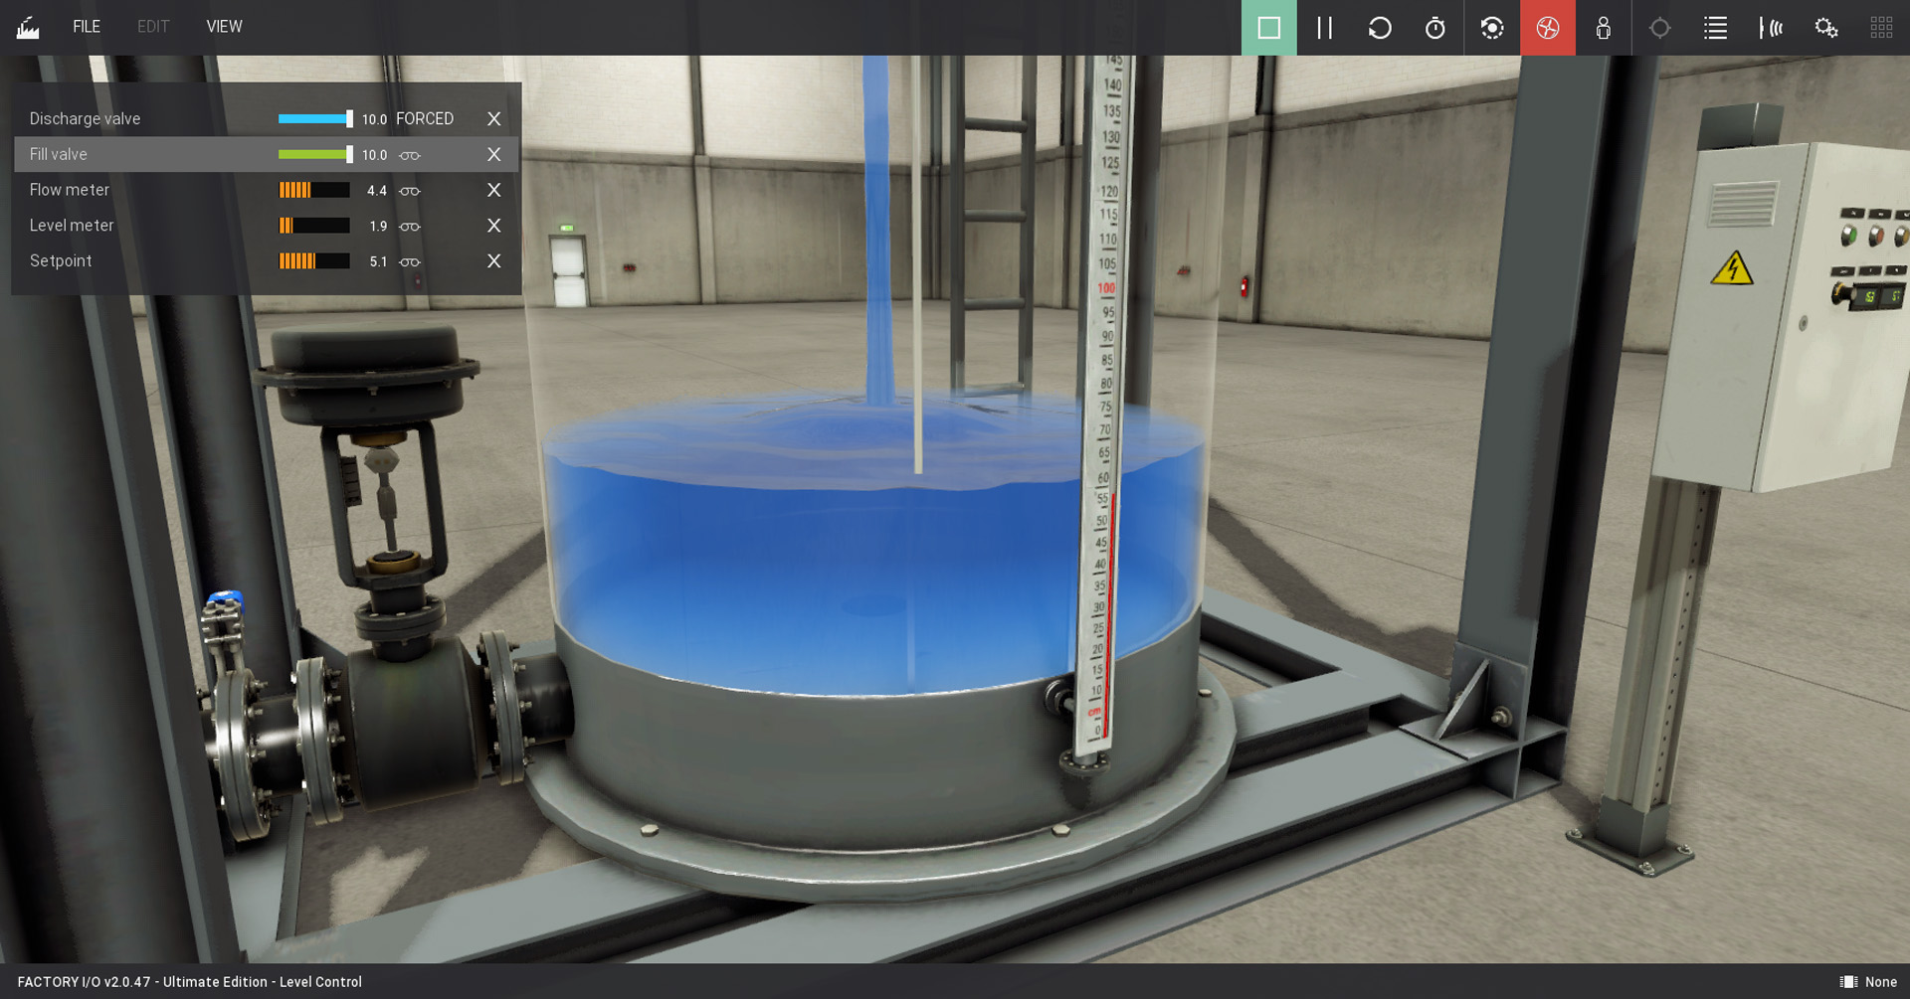Screen dimensions: 1910x999
Task: Toggle force mode glasses icon for Setpoint
Action: point(410,262)
